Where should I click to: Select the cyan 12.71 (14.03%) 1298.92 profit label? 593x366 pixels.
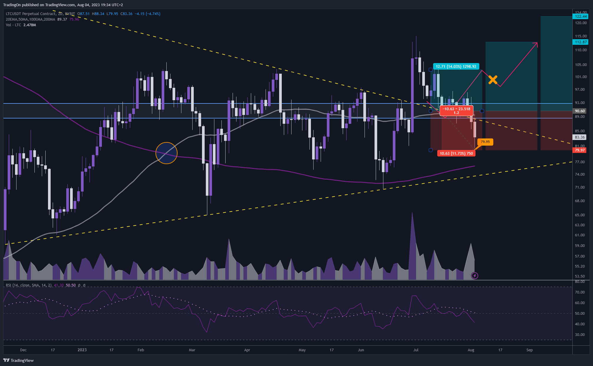tap(456, 67)
